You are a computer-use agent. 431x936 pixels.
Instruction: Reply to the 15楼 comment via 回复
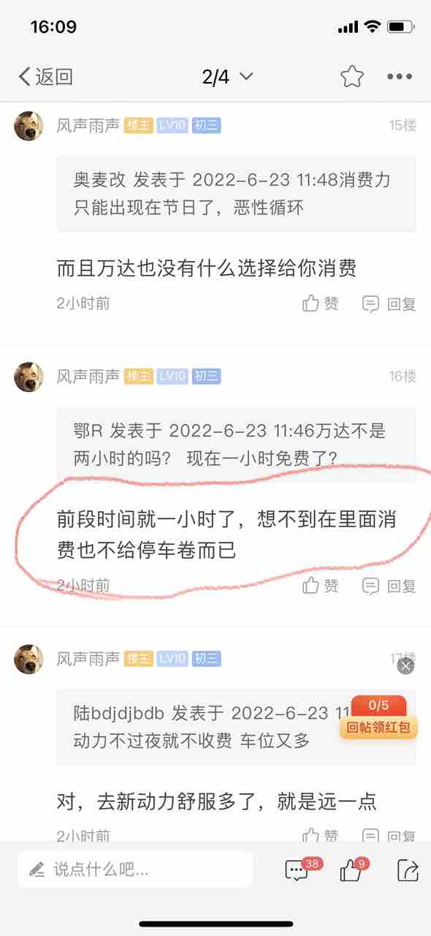(x=389, y=303)
